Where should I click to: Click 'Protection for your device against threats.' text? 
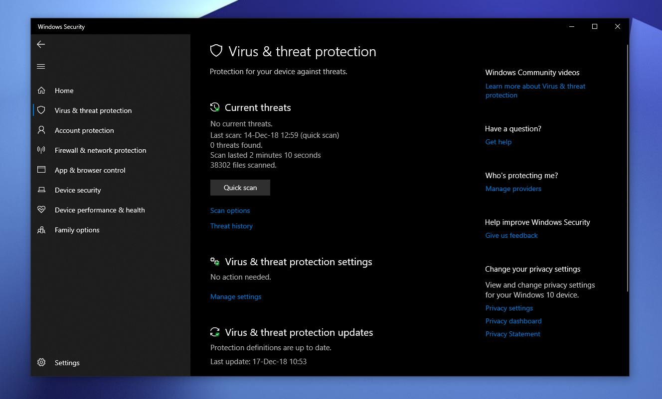(279, 72)
